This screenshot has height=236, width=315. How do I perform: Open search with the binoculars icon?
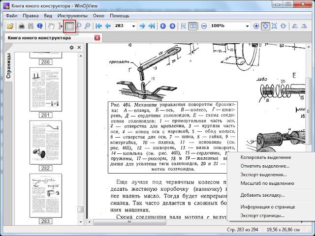pos(31,26)
